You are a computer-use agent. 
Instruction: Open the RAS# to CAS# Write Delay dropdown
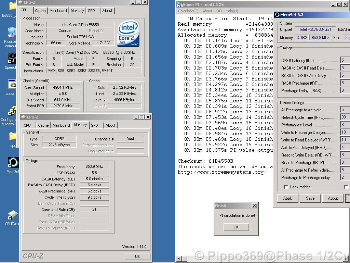tap(345, 75)
